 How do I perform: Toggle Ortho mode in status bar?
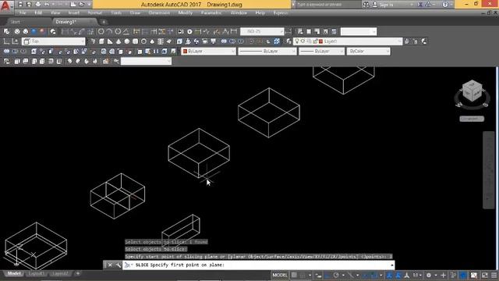pyautogui.click(x=327, y=276)
